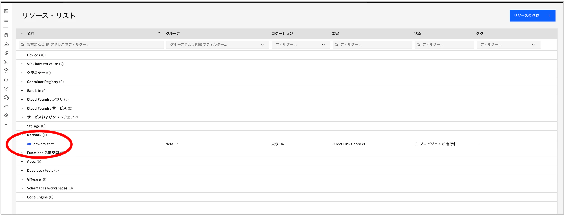565x216 pixels.
Task: Open Functions icon in sidebar
Action: coord(6,62)
